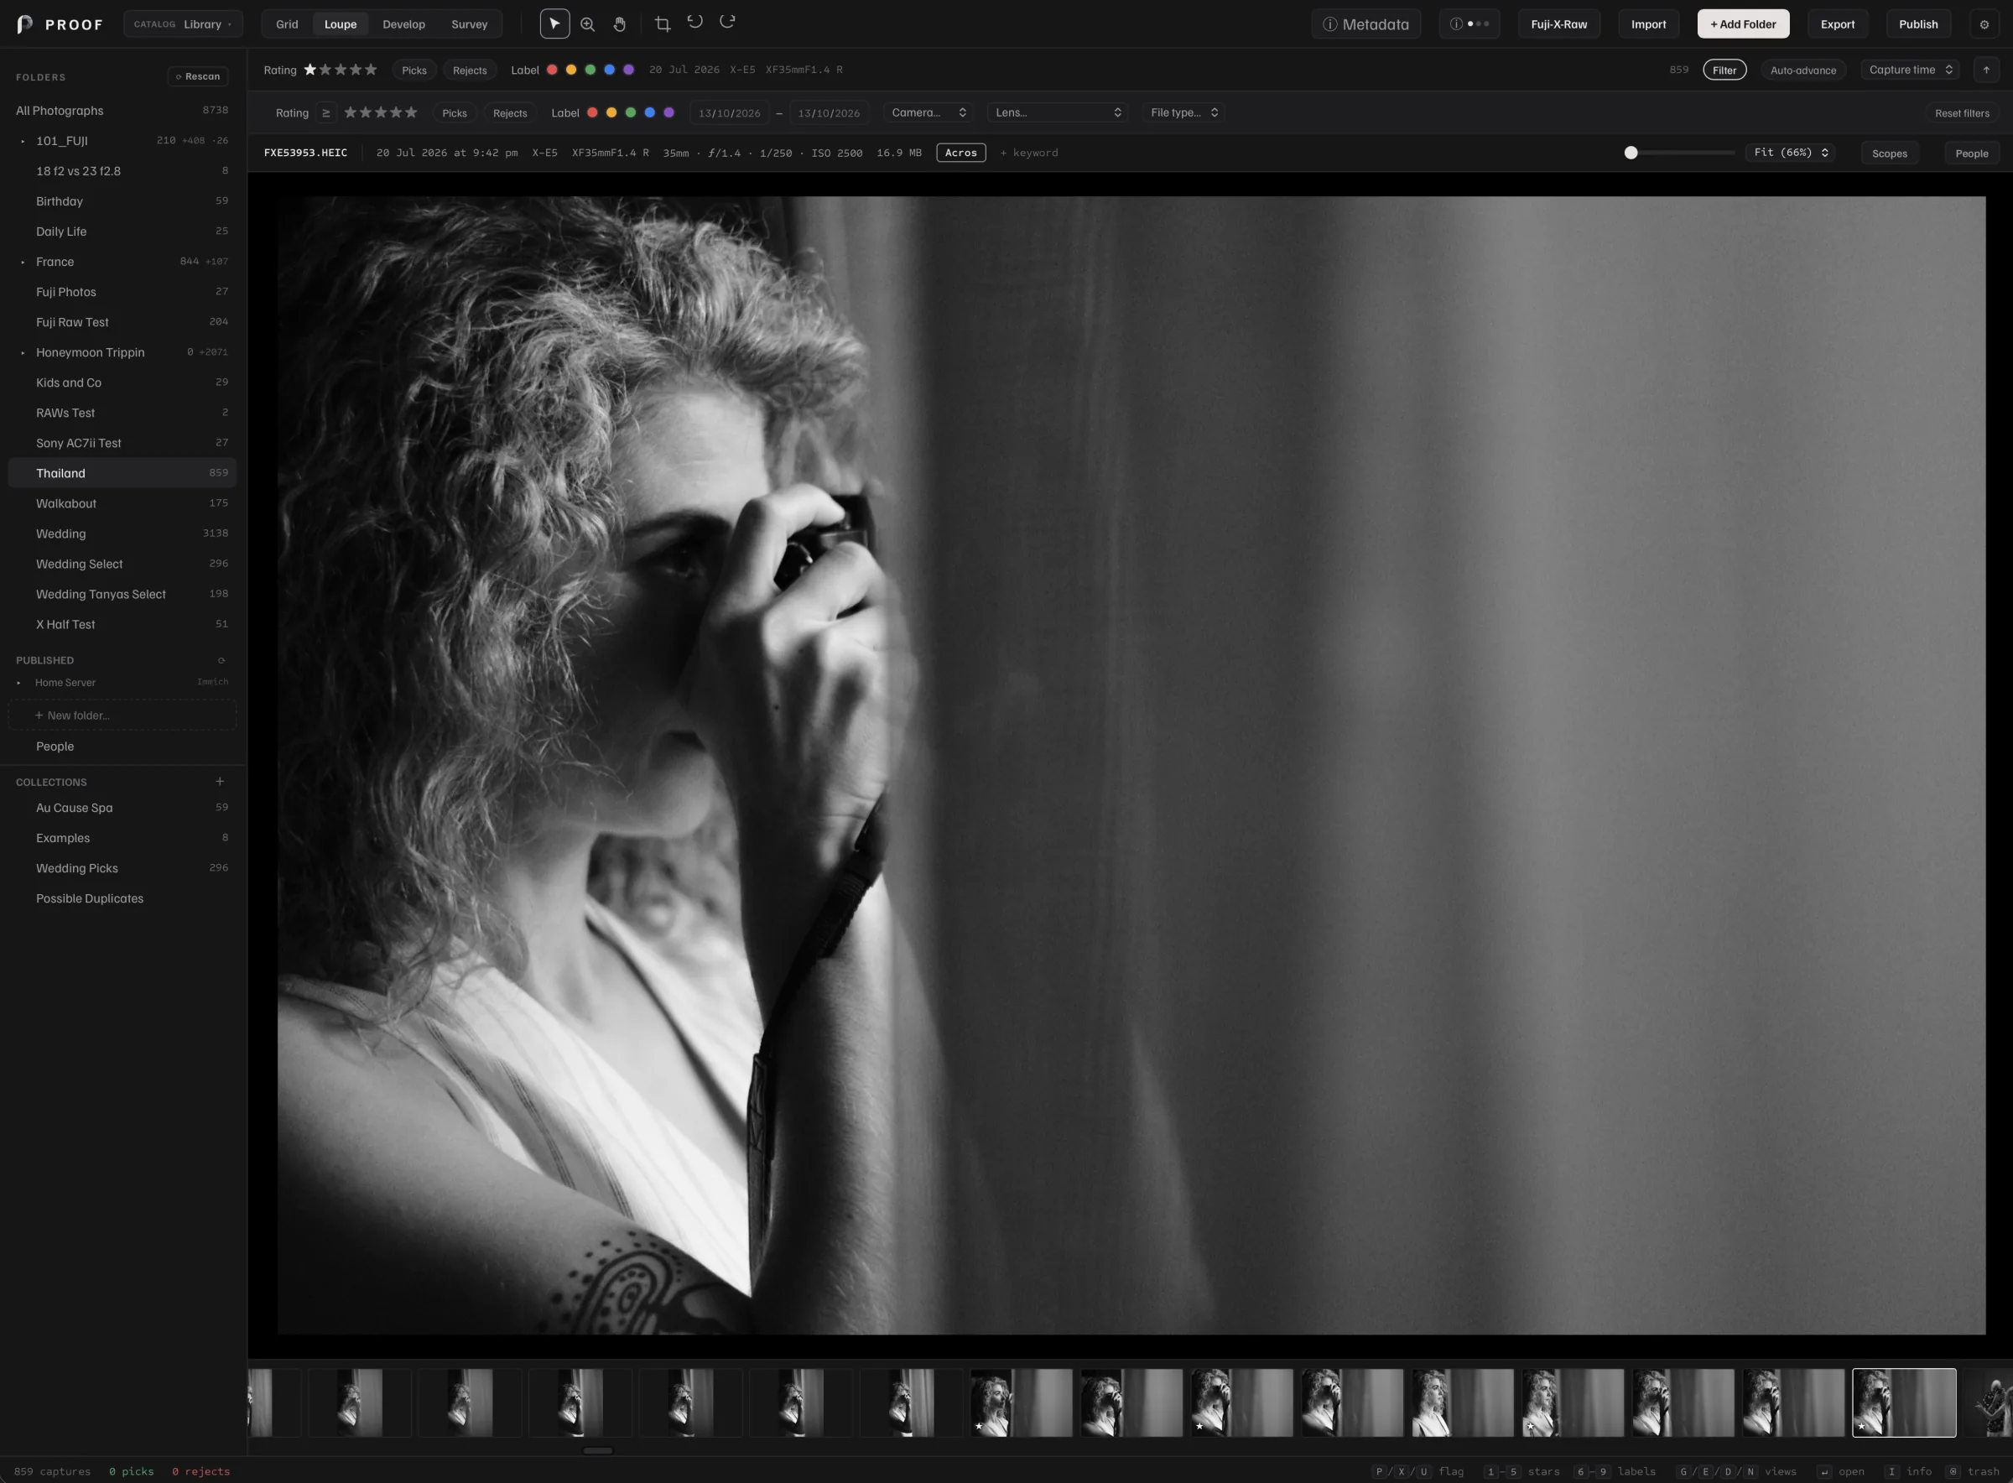This screenshot has height=1483, width=2013.
Task: Select the zoom magnifier tool
Action: (587, 24)
